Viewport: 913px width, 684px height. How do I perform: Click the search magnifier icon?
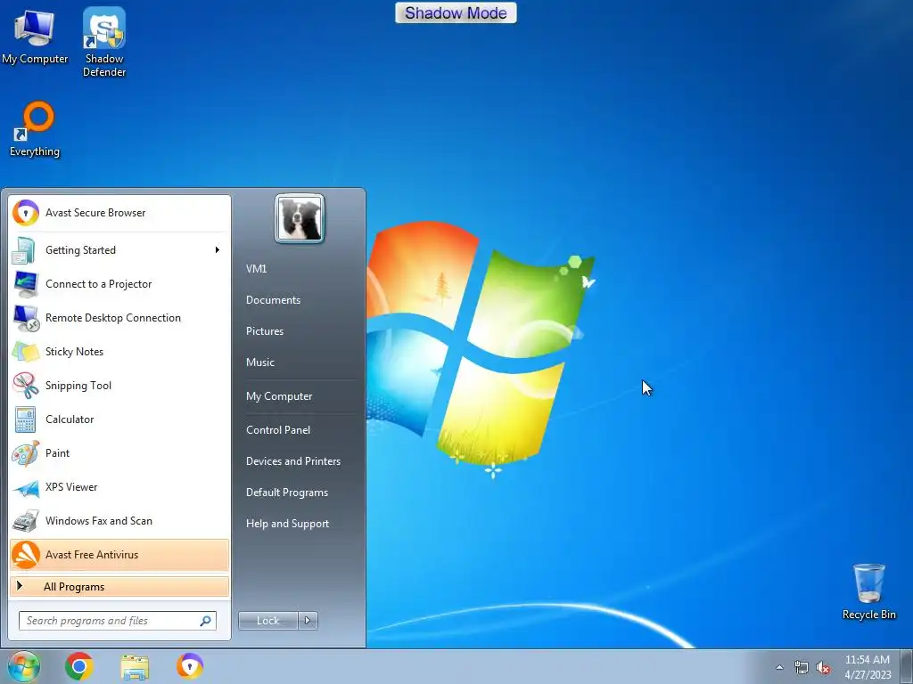206,621
